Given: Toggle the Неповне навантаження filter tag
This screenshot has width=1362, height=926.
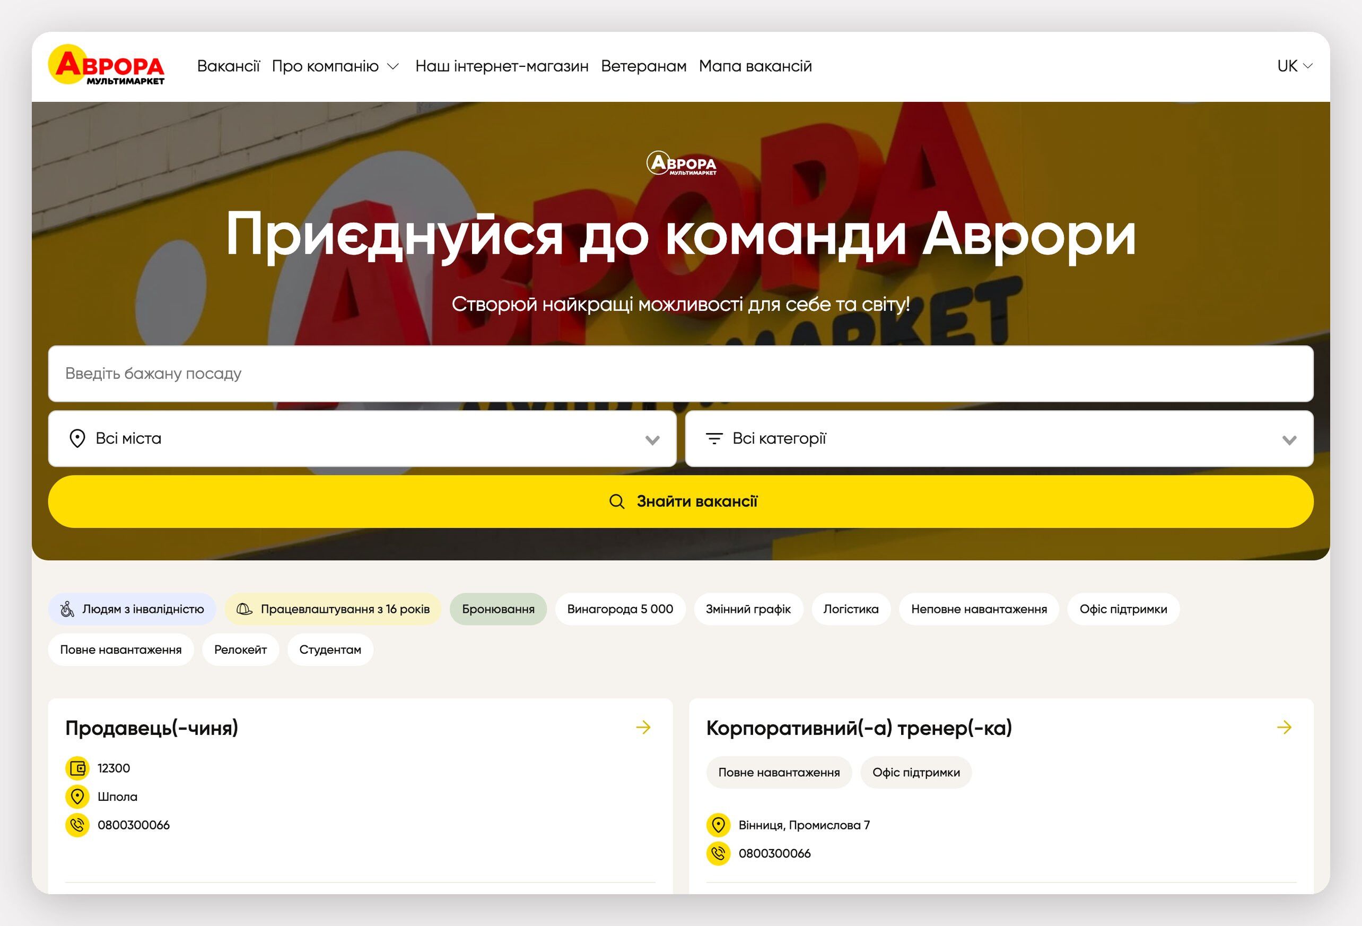Looking at the screenshot, I should 979,609.
